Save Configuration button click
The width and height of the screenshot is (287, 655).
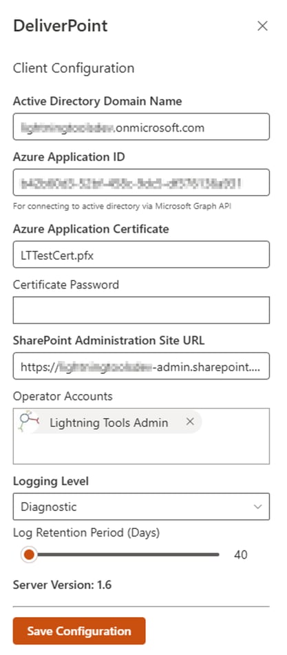pos(79,631)
